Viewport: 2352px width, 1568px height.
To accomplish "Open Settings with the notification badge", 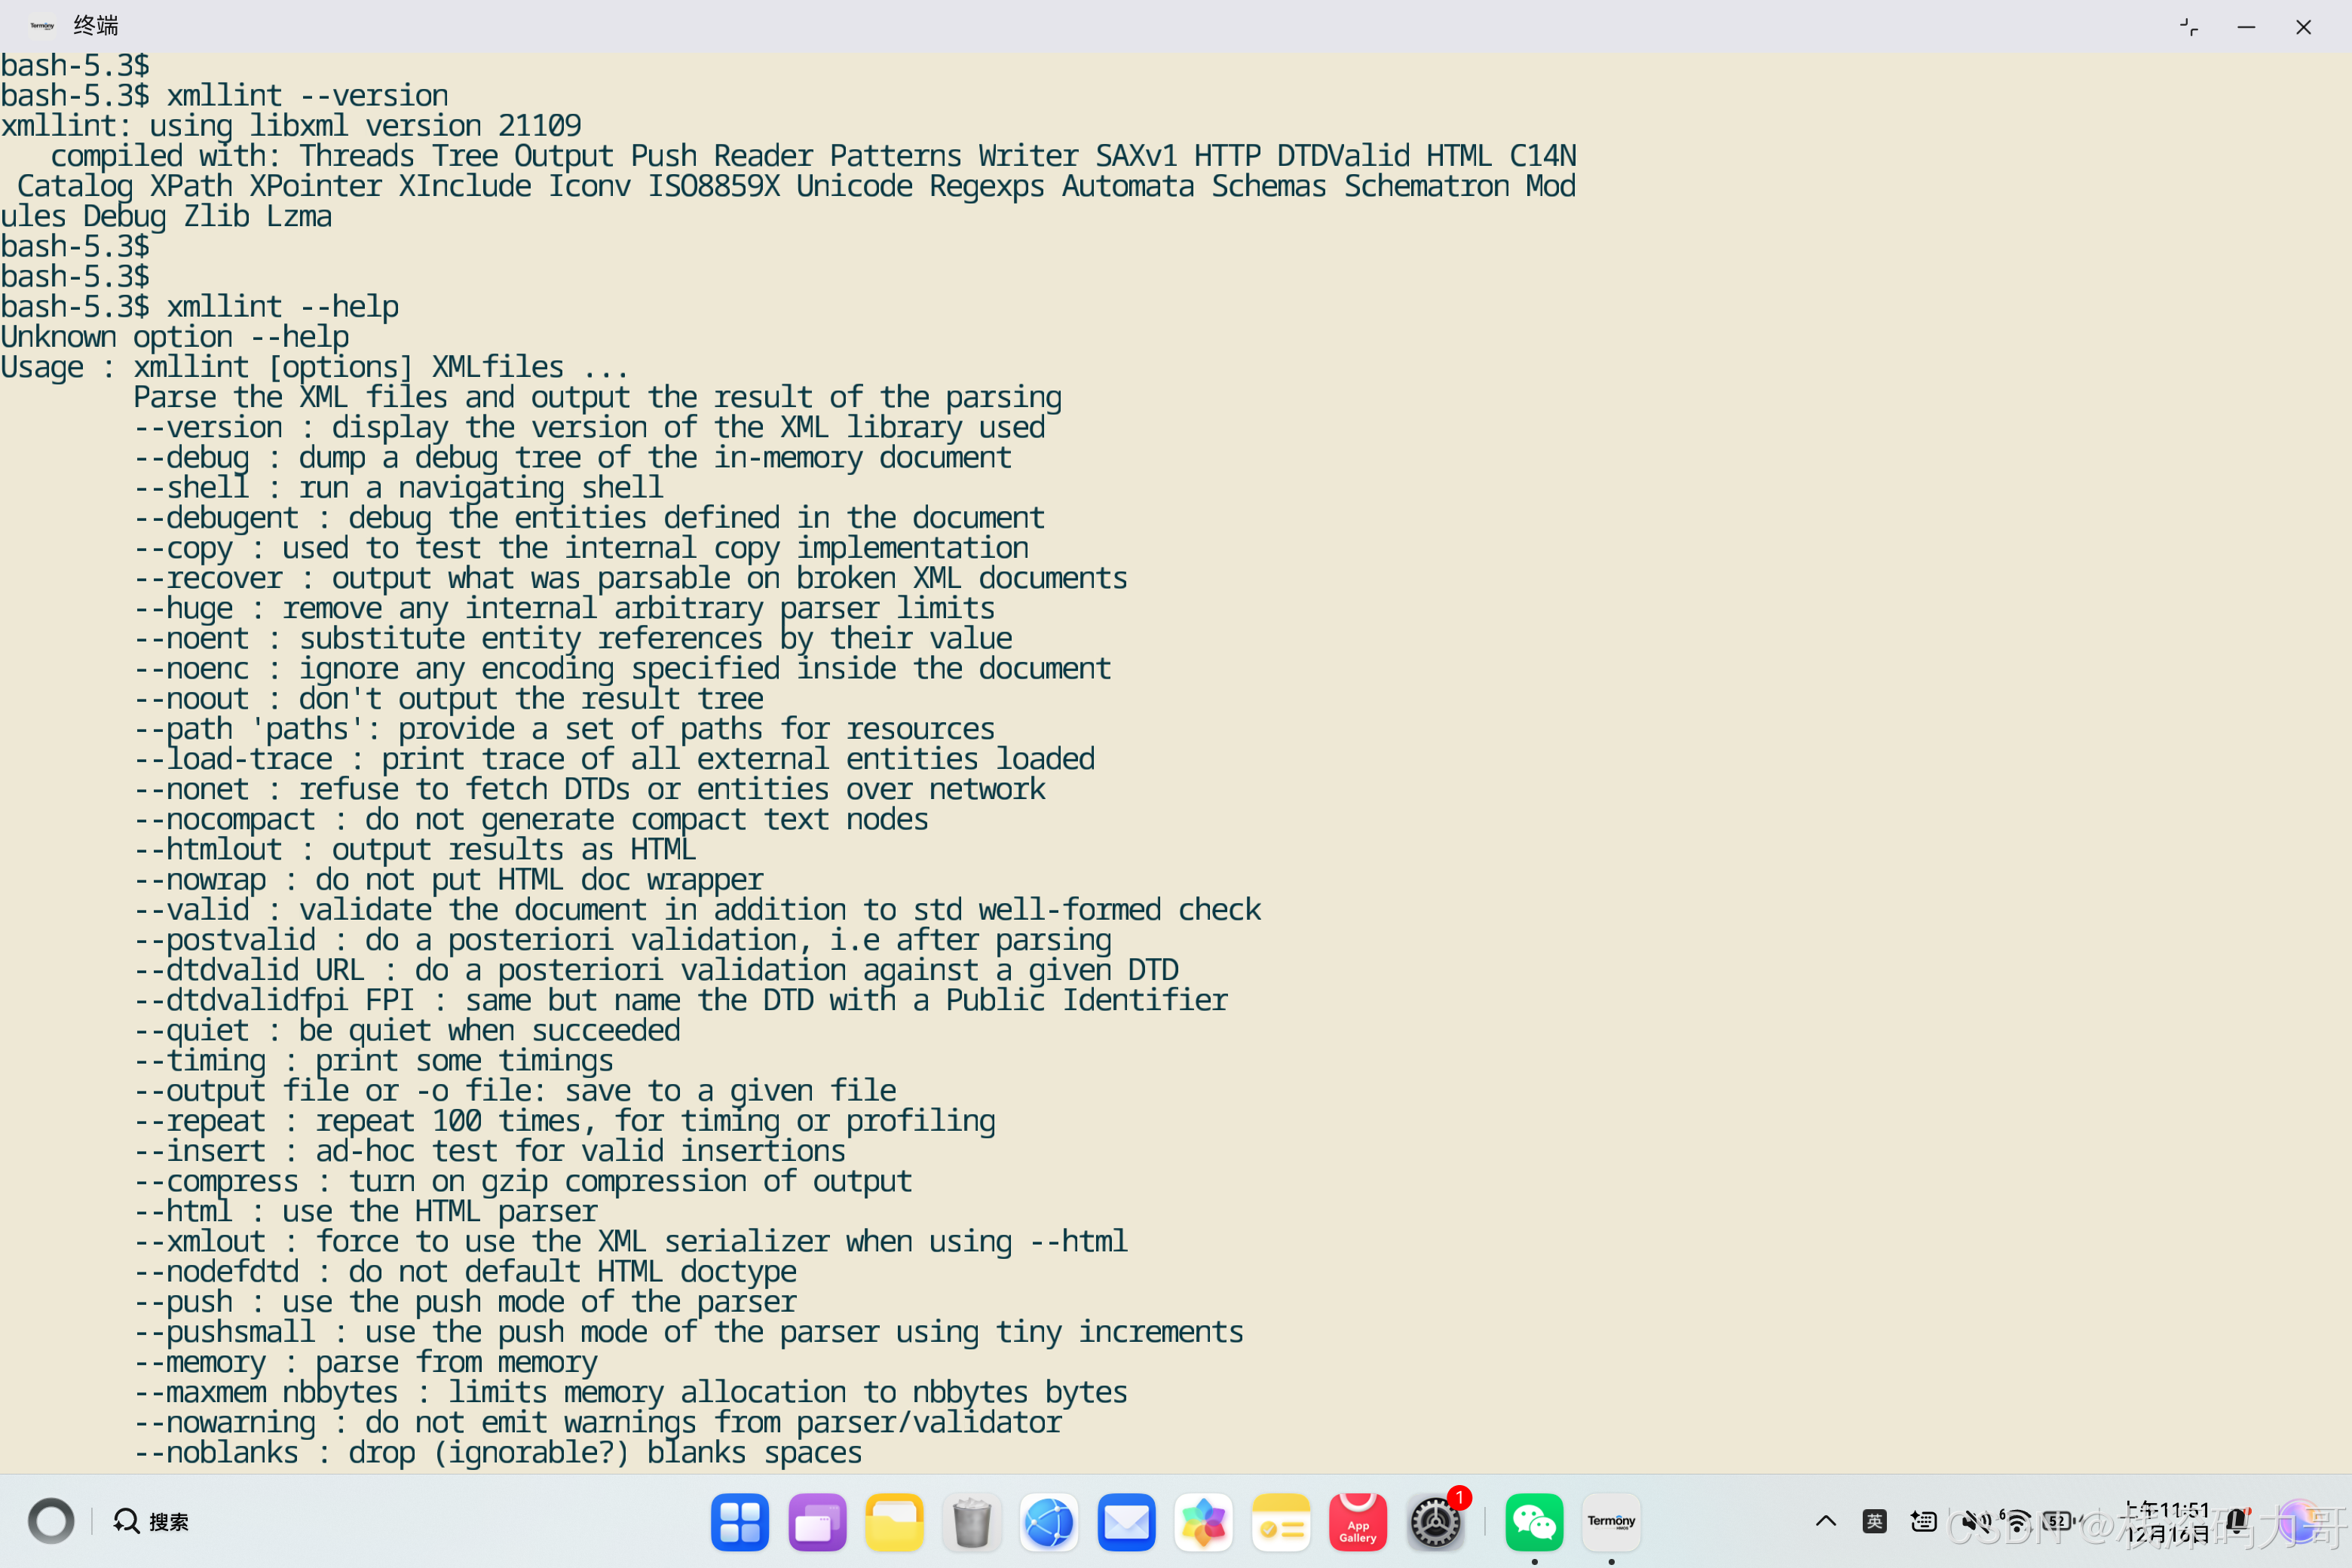I will pyautogui.click(x=1435, y=1521).
